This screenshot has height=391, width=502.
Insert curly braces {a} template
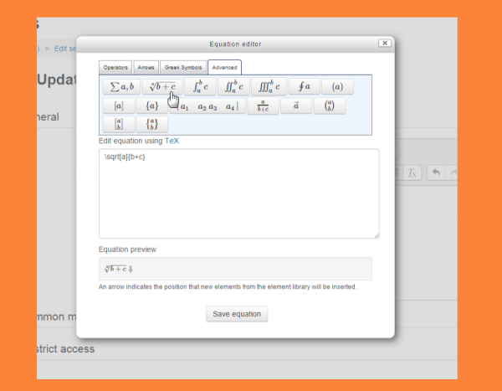[x=152, y=106]
